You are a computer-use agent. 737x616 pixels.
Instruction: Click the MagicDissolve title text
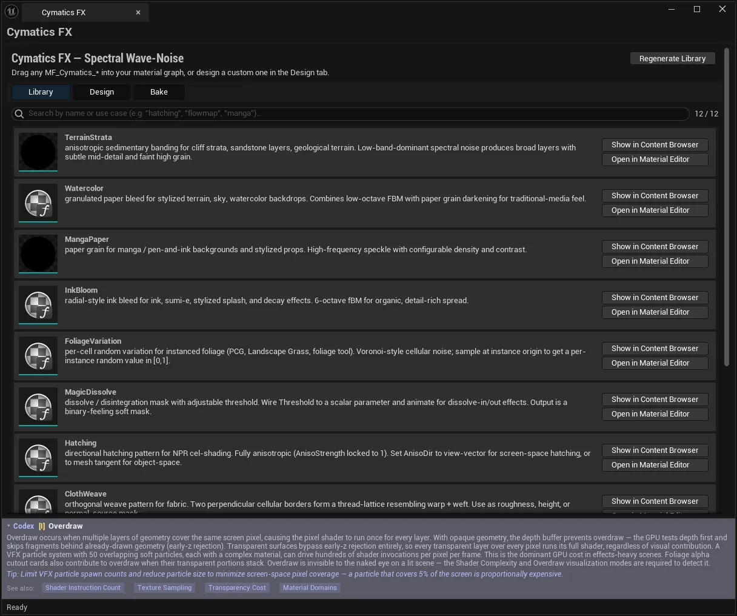click(90, 392)
